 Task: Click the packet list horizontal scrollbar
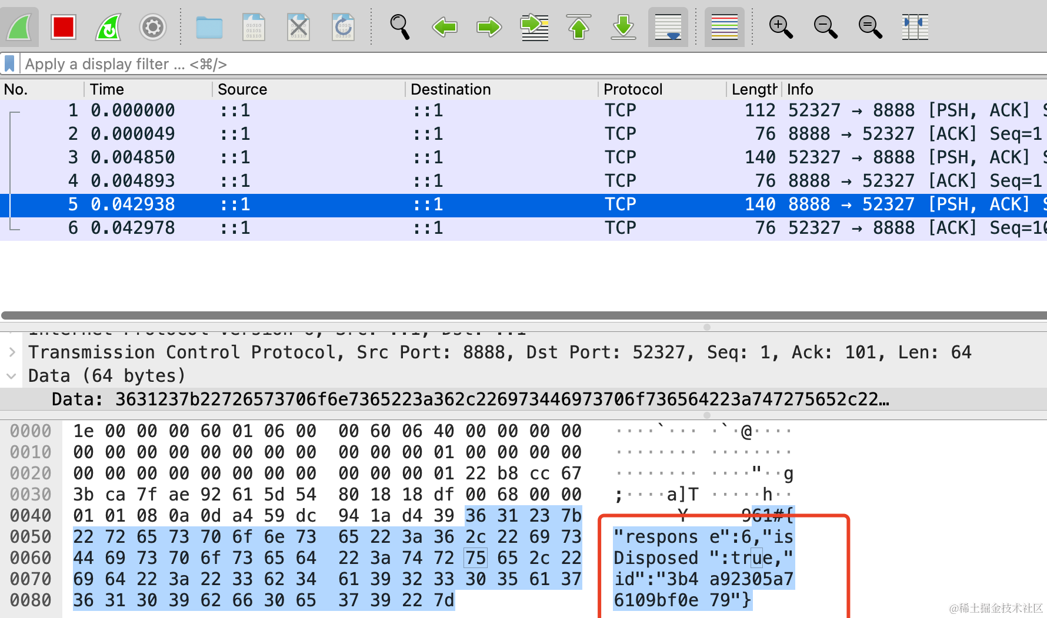point(523,315)
